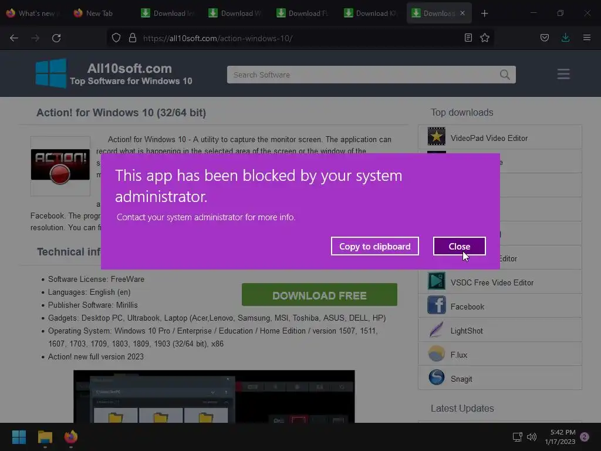Switch to the Download In... tab
This screenshot has height=451, width=601.
tap(167, 14)
